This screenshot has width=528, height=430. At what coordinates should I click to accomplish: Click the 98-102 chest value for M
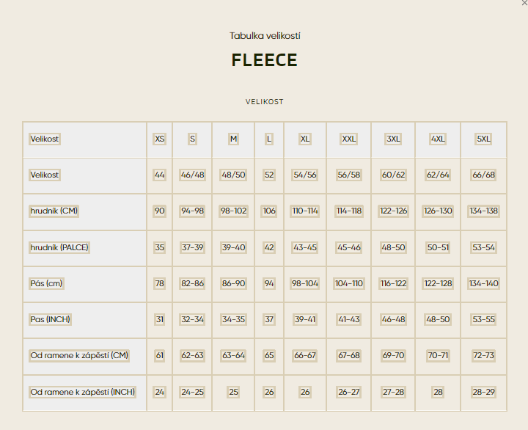tap(233, 211)
